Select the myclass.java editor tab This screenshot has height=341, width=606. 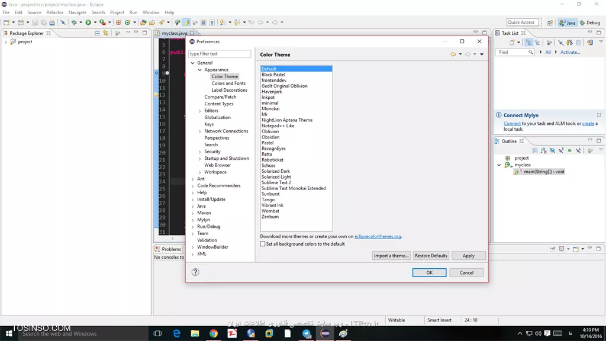(x=175, y=33)
